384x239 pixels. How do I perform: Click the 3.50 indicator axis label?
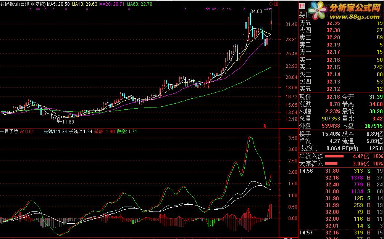coord(293,138)
